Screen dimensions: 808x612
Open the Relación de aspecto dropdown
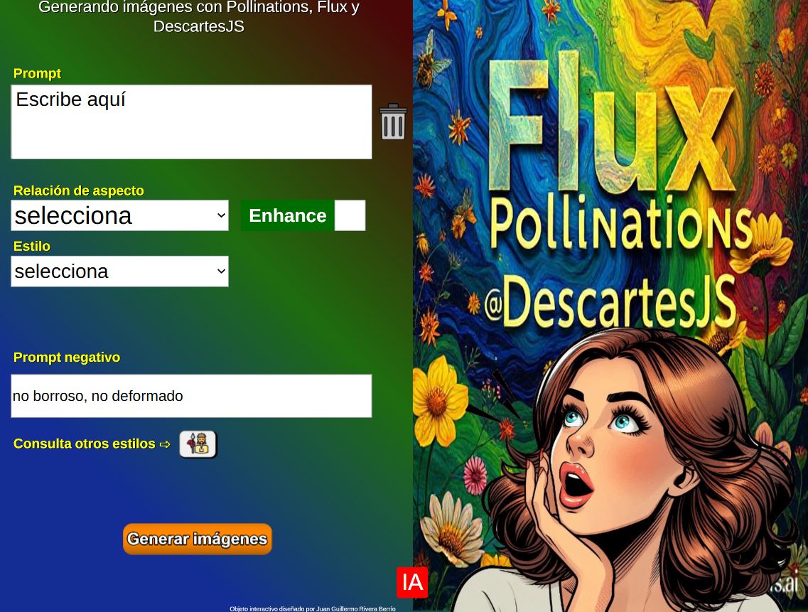click(119, 215)
